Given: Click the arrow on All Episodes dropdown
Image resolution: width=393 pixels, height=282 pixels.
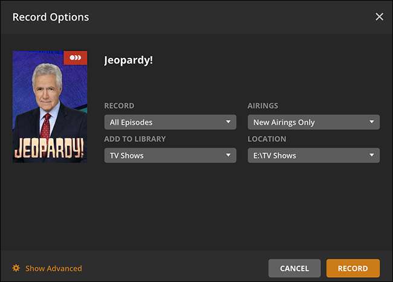Looking at the screenshot, I should [x=228, y=122].
